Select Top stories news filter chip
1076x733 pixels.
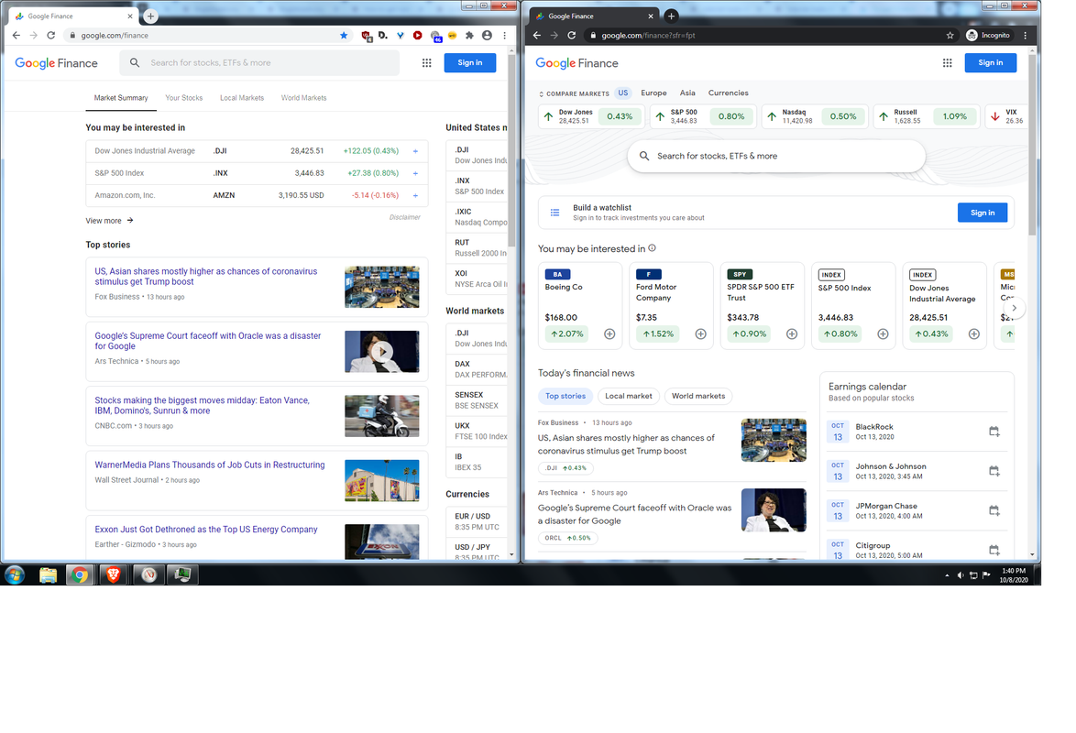[565, 396]
